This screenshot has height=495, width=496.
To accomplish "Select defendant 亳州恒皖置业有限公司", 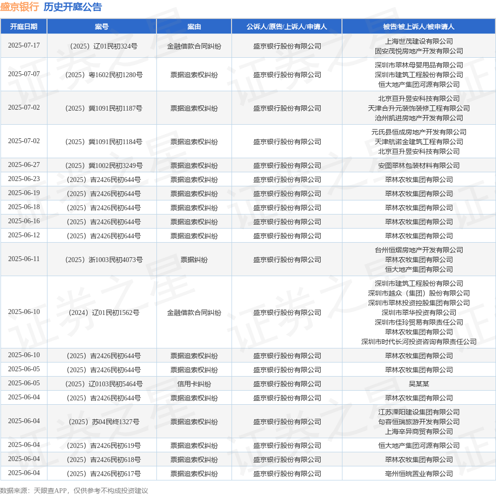I will coord(418,474).
